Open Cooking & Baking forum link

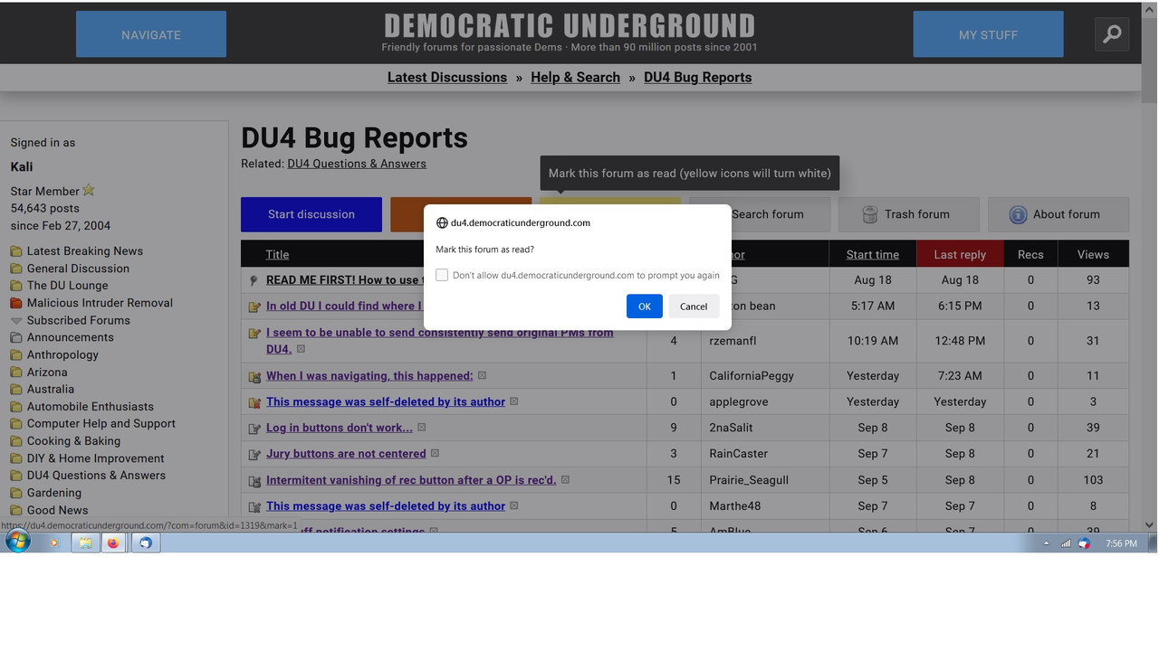coord(73,441)
